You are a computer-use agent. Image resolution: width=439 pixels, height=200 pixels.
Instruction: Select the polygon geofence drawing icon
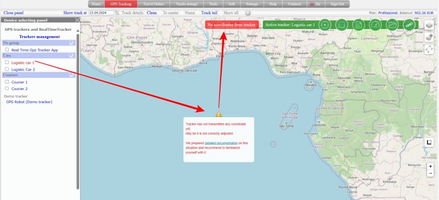(429, 49)
